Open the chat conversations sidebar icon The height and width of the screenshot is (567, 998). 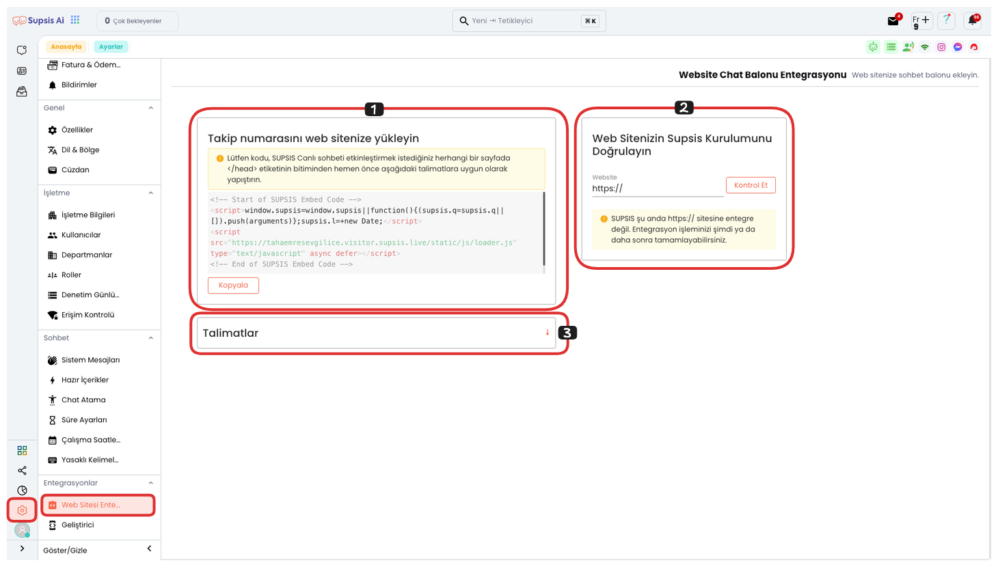[x=22, y=51]
